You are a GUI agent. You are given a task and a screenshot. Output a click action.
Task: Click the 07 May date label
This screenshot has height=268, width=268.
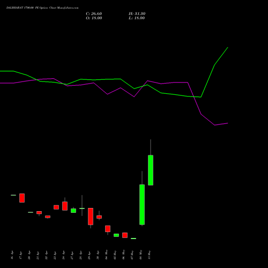132,255
